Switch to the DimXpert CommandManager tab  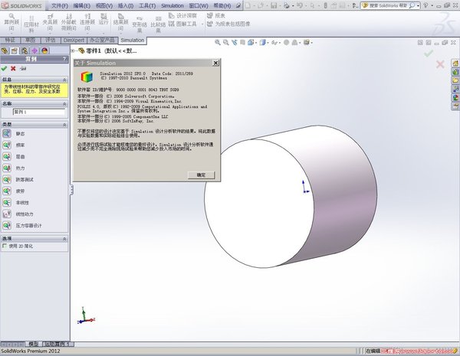[x=74, y=40]
